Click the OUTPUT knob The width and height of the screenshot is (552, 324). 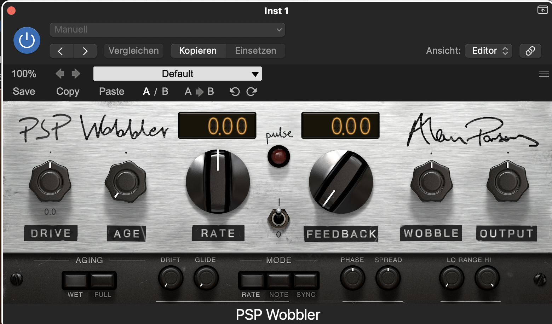coord(507,182)
